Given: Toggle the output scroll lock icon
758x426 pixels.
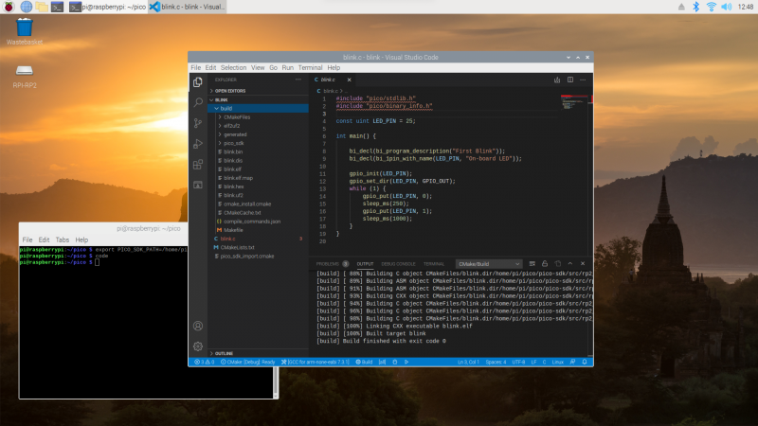Looking at the screenshot, I should (547, 263).
